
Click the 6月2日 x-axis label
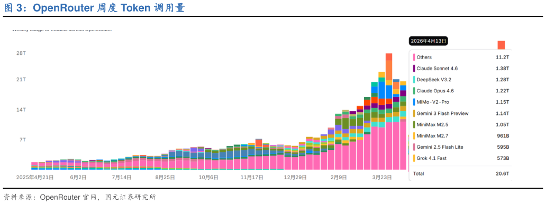(78, 177)
